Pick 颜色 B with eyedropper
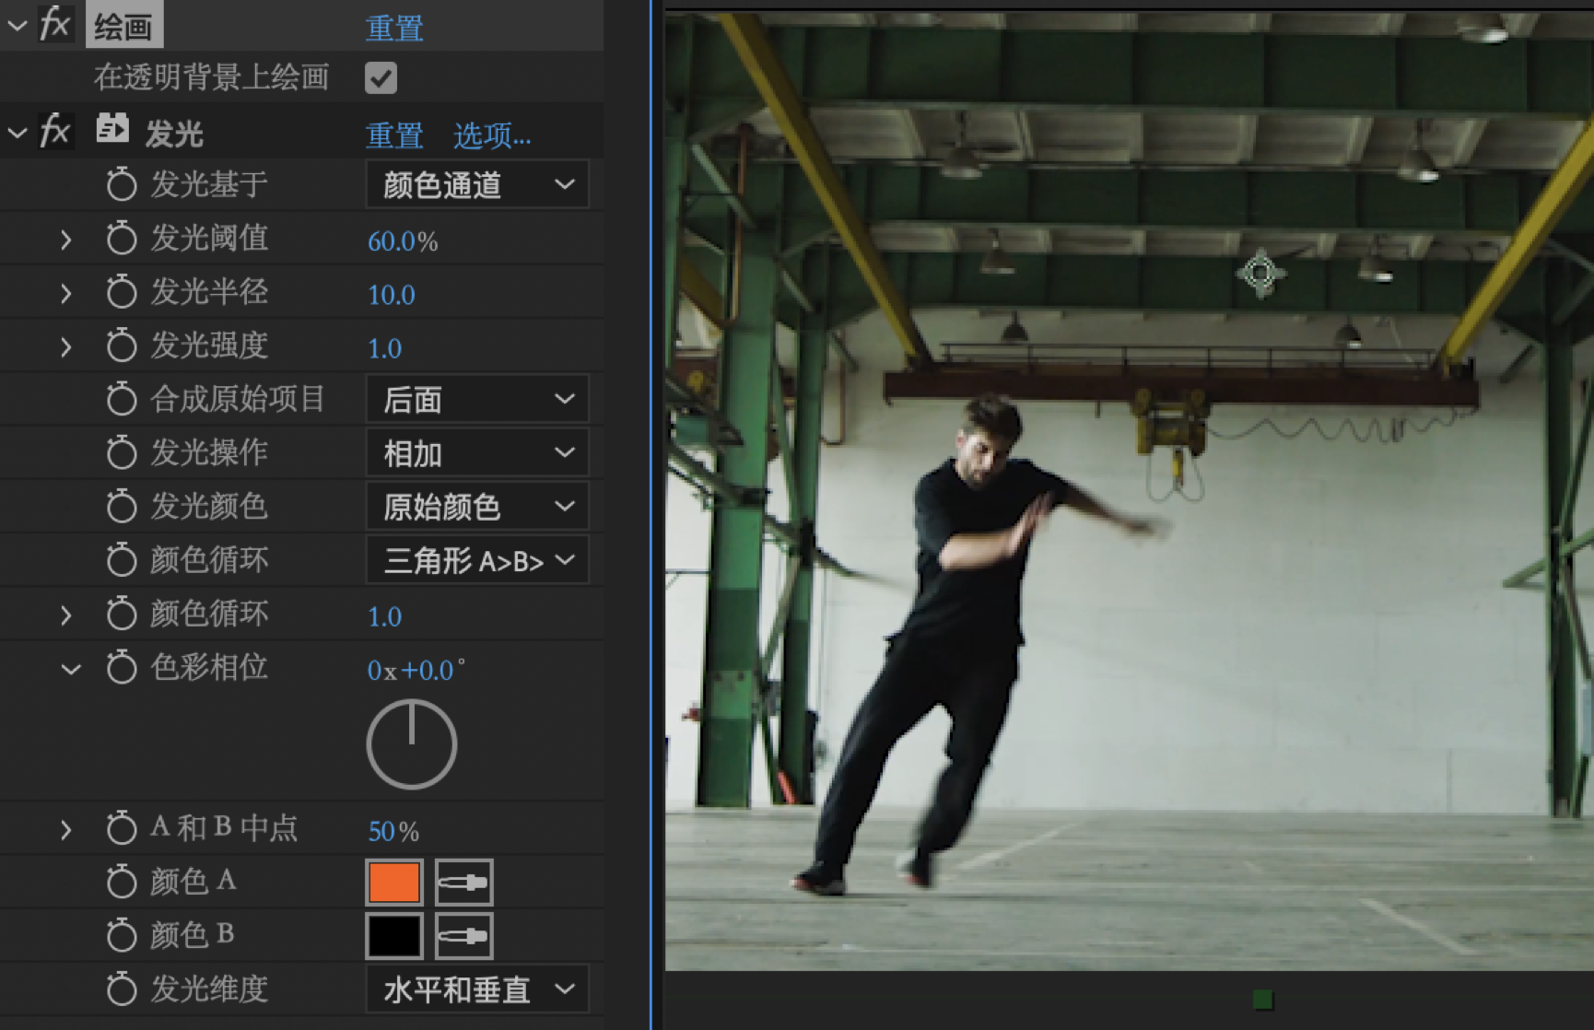This screenshot has width=1594, height=1030. [x=463, y=936]
